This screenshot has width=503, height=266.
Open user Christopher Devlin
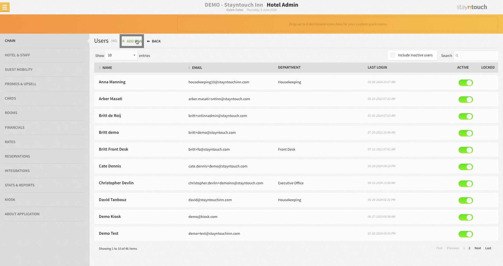[x=116, y=183]
